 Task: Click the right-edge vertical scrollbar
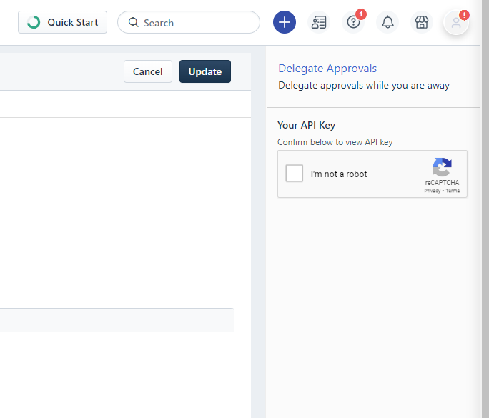click(x=485, y=214)
